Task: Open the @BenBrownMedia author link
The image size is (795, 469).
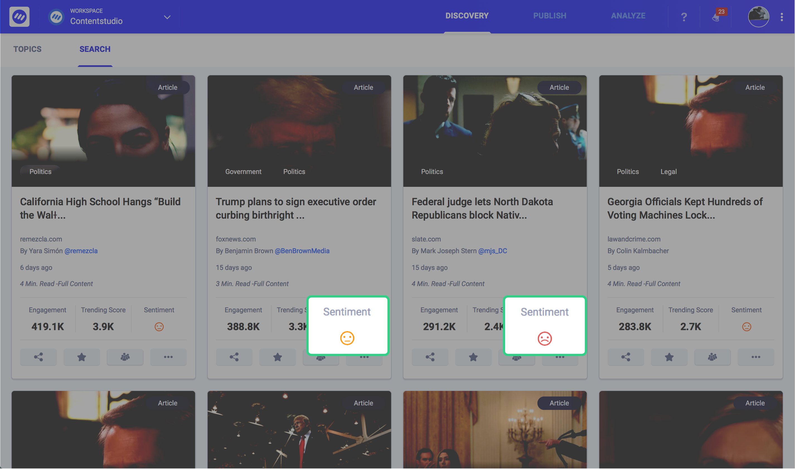Action: coord(302,251)
